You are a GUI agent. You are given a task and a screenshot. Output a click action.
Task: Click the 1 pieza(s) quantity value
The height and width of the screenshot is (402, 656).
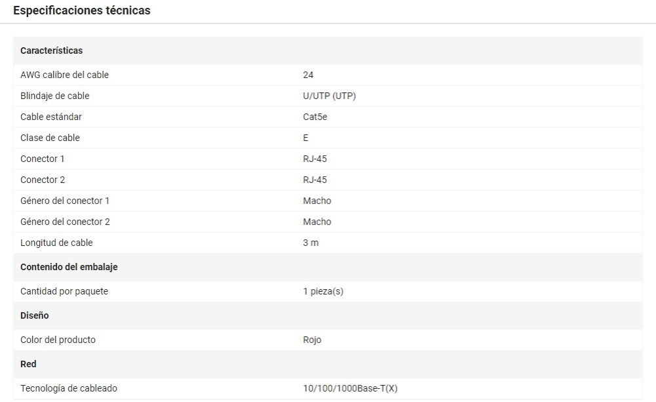tap(323, 291)
